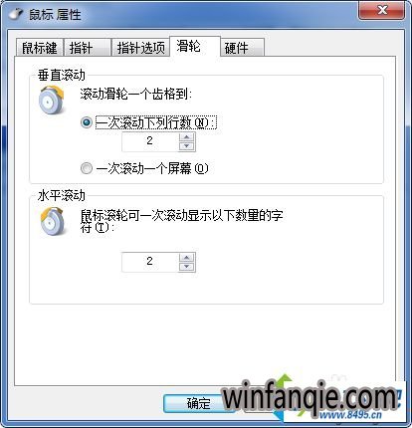
Task: Decrease vertical scroll lines with down arrow
Action: tap(187, 146)
